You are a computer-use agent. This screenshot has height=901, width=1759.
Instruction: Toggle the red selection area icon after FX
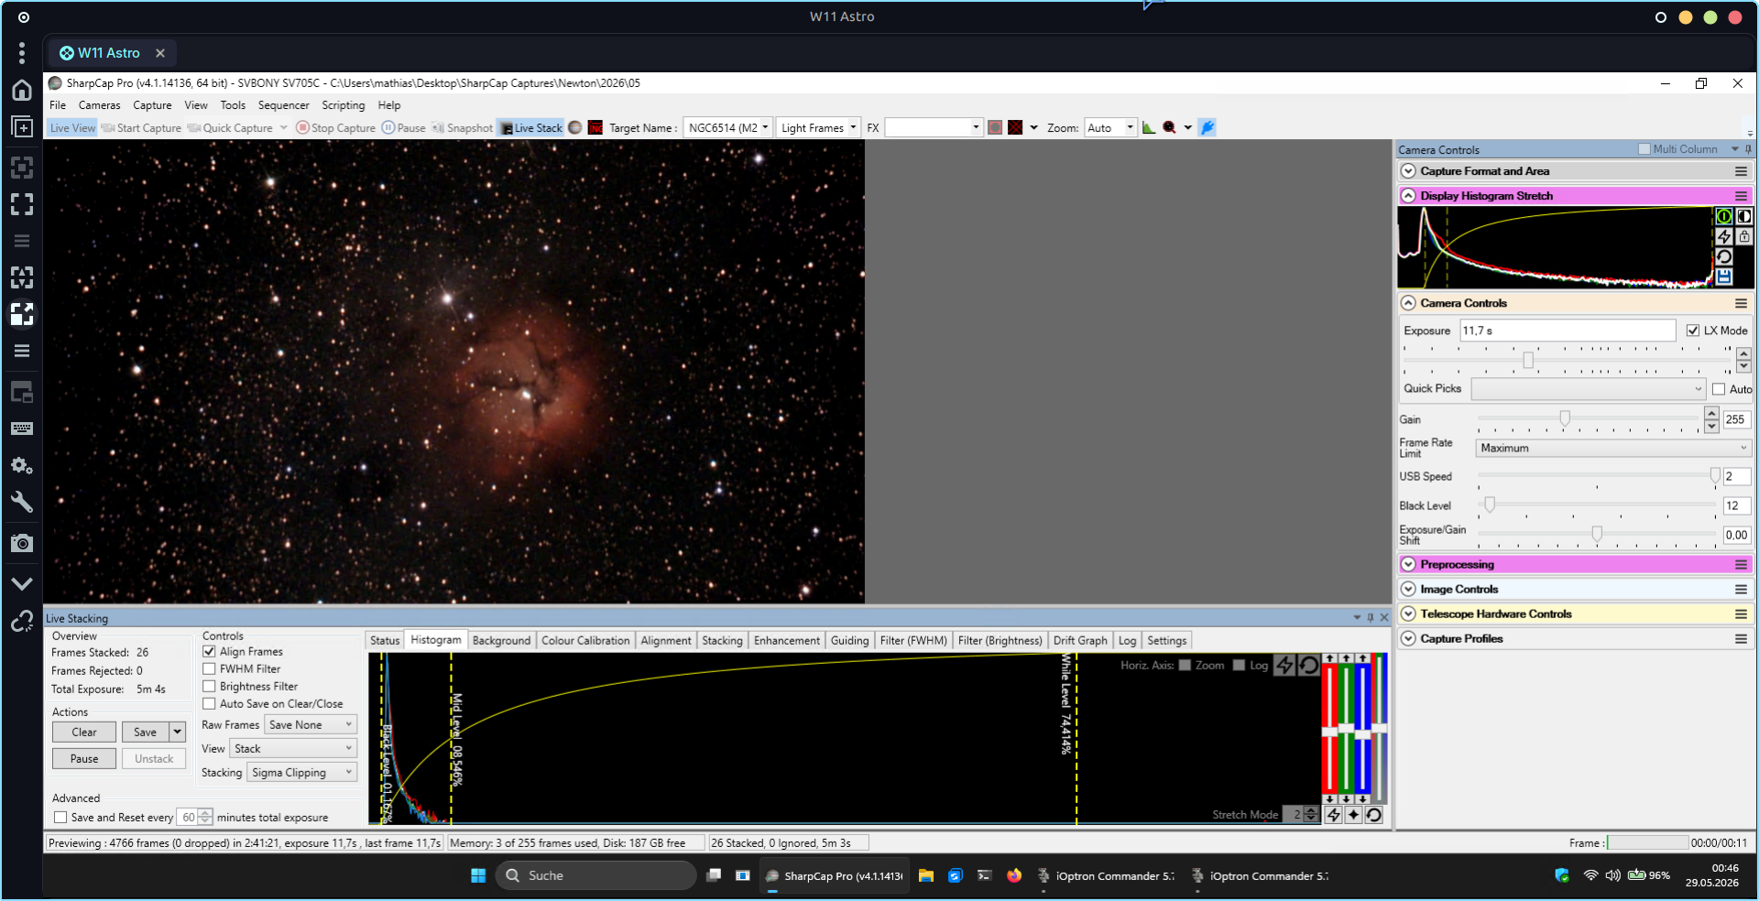point(995,127)
